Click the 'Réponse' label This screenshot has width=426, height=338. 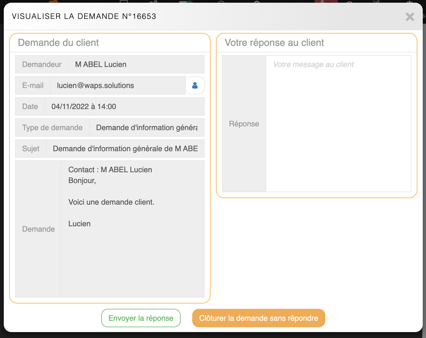pyautogui.click(x=244, y=124)
